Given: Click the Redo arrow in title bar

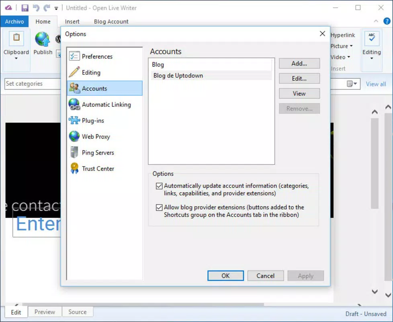Looking at the screenshot, I should point(47,8).
